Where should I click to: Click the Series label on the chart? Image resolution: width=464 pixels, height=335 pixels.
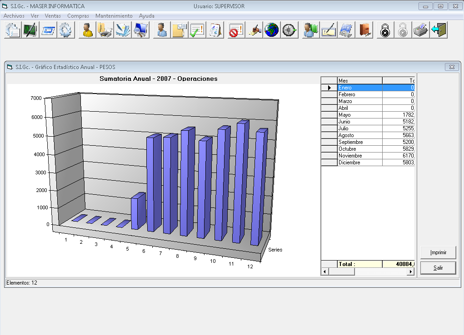(x=275, y=250)
